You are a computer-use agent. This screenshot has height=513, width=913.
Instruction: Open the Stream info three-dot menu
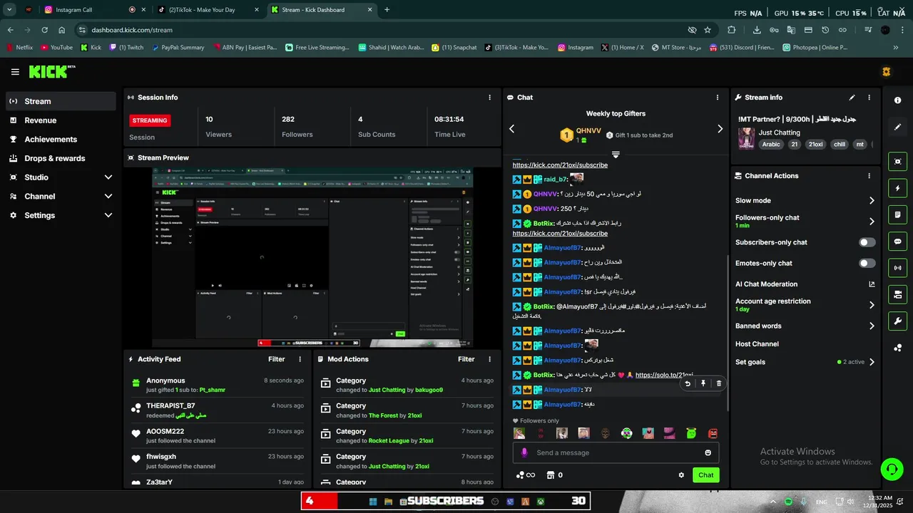pyautogui.click(x=869, y=98)
